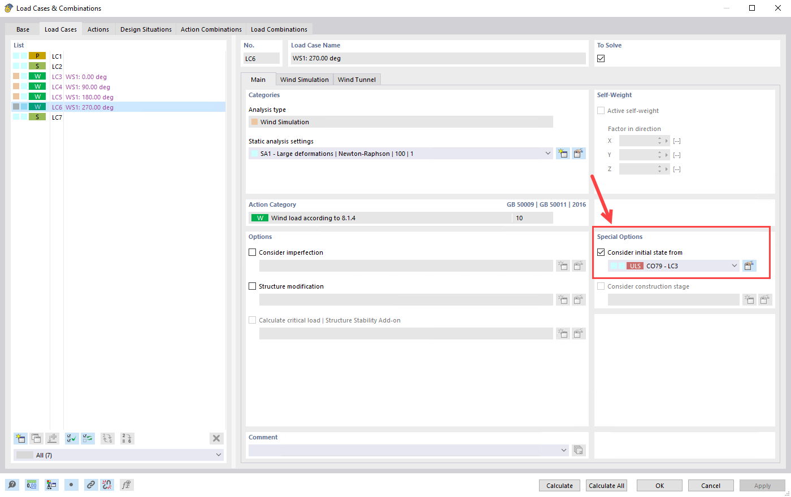Image resolution: width=791 pixels, height=497 pixels.
Task: Toggle Consider construction stage checkbox
Action: pyautogui.click(x=601, y=286)
